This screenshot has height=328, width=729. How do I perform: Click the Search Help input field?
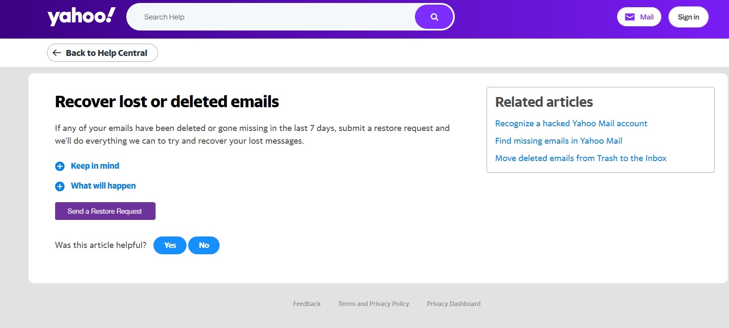pyautogui.click(x=271, y=17)
